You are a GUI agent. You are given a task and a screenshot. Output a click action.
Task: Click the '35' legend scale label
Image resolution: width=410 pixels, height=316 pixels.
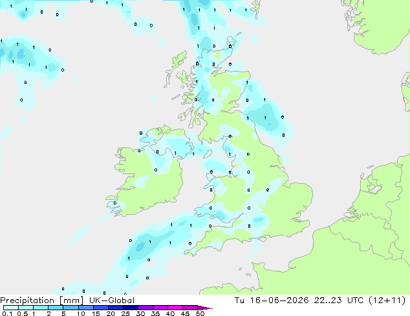(155, 313)
